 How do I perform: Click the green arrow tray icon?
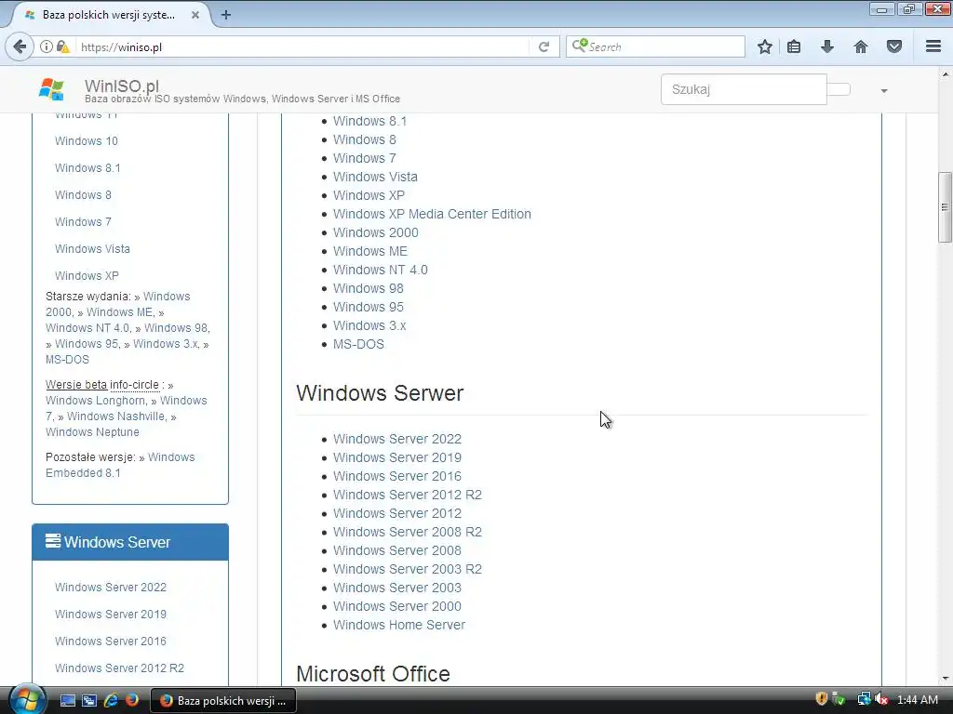(x=839, y=699)
